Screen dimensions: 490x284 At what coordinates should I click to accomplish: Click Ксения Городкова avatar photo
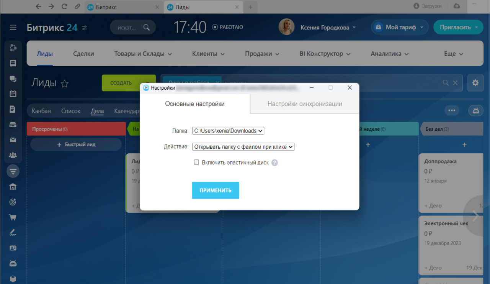point(286,27)
